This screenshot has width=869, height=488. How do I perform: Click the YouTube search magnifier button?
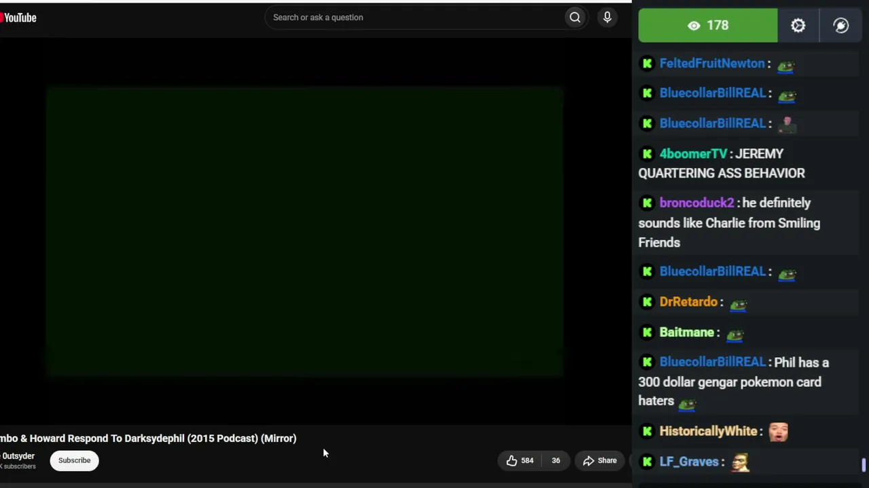(575, 18)
